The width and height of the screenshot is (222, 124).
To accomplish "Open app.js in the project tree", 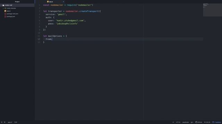I will (x=9, y=11).
